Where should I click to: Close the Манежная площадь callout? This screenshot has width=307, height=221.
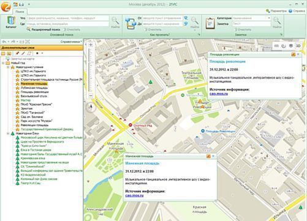213,156
